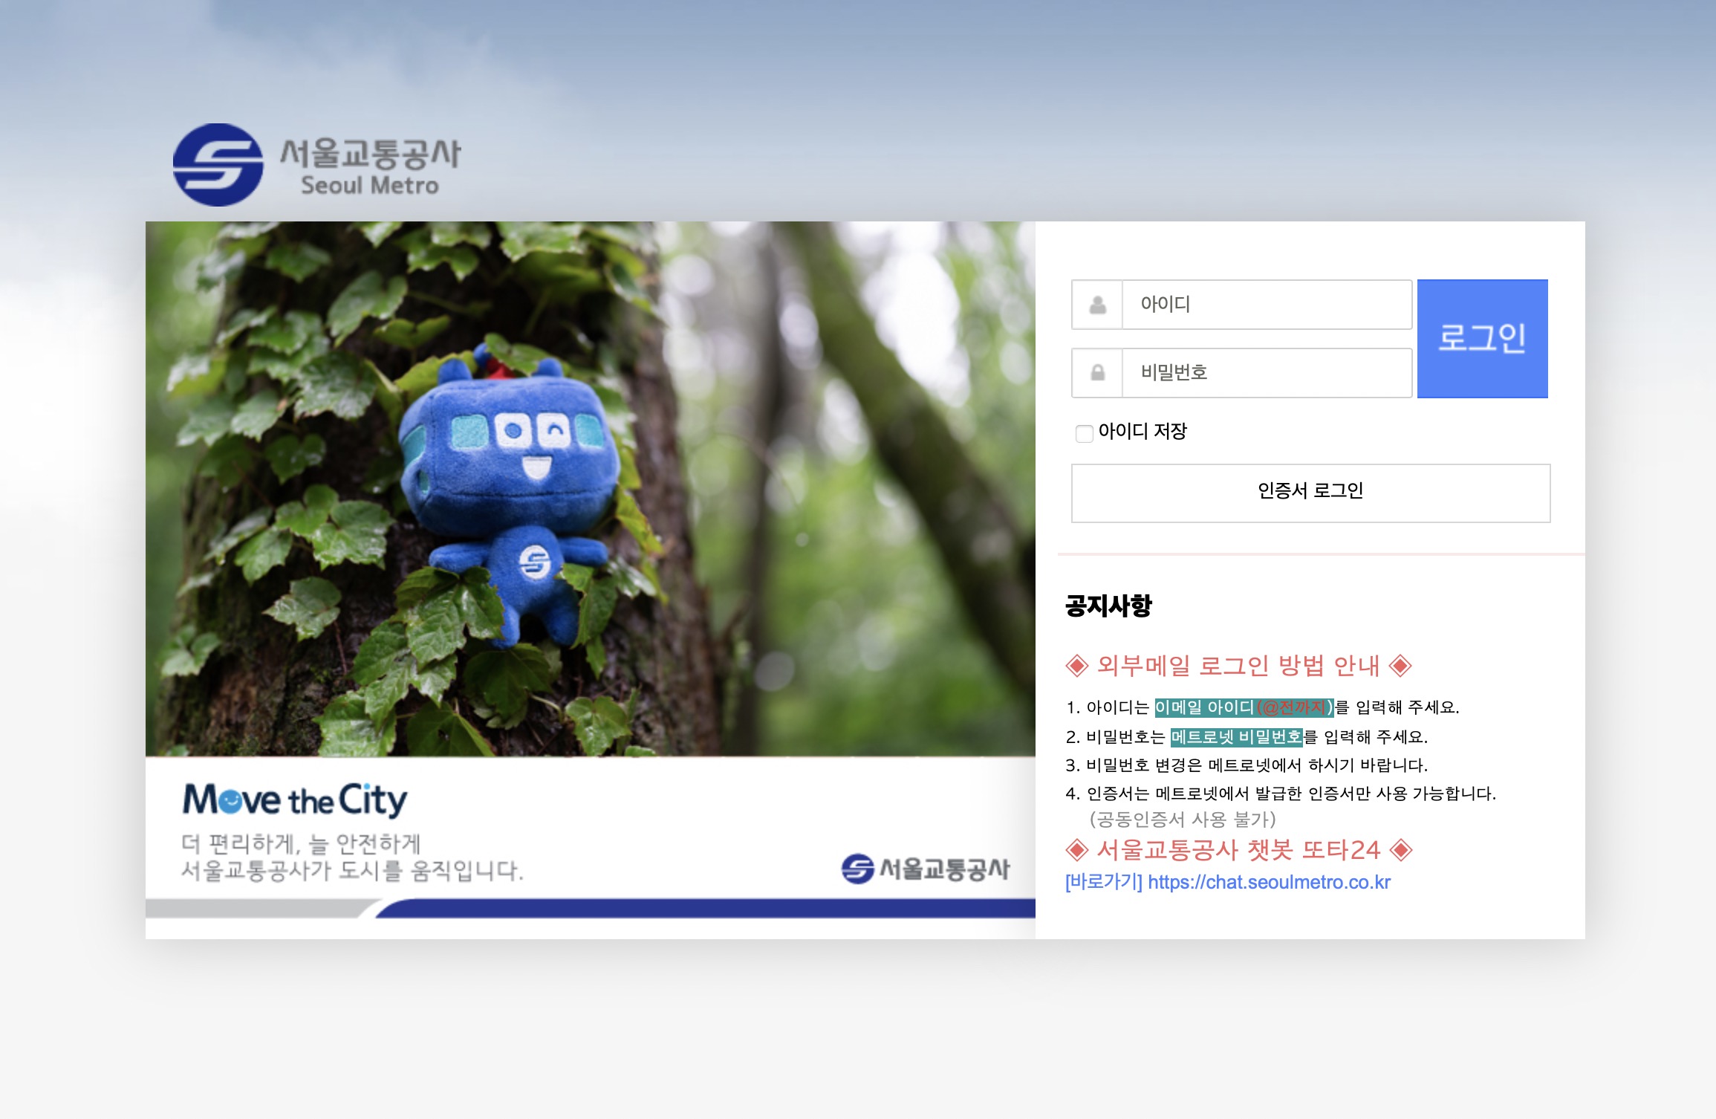The image size is (1716, 1119).
Task: Click the lock icon beside 비밀번호 field
Action: [x=1097, y=373]
